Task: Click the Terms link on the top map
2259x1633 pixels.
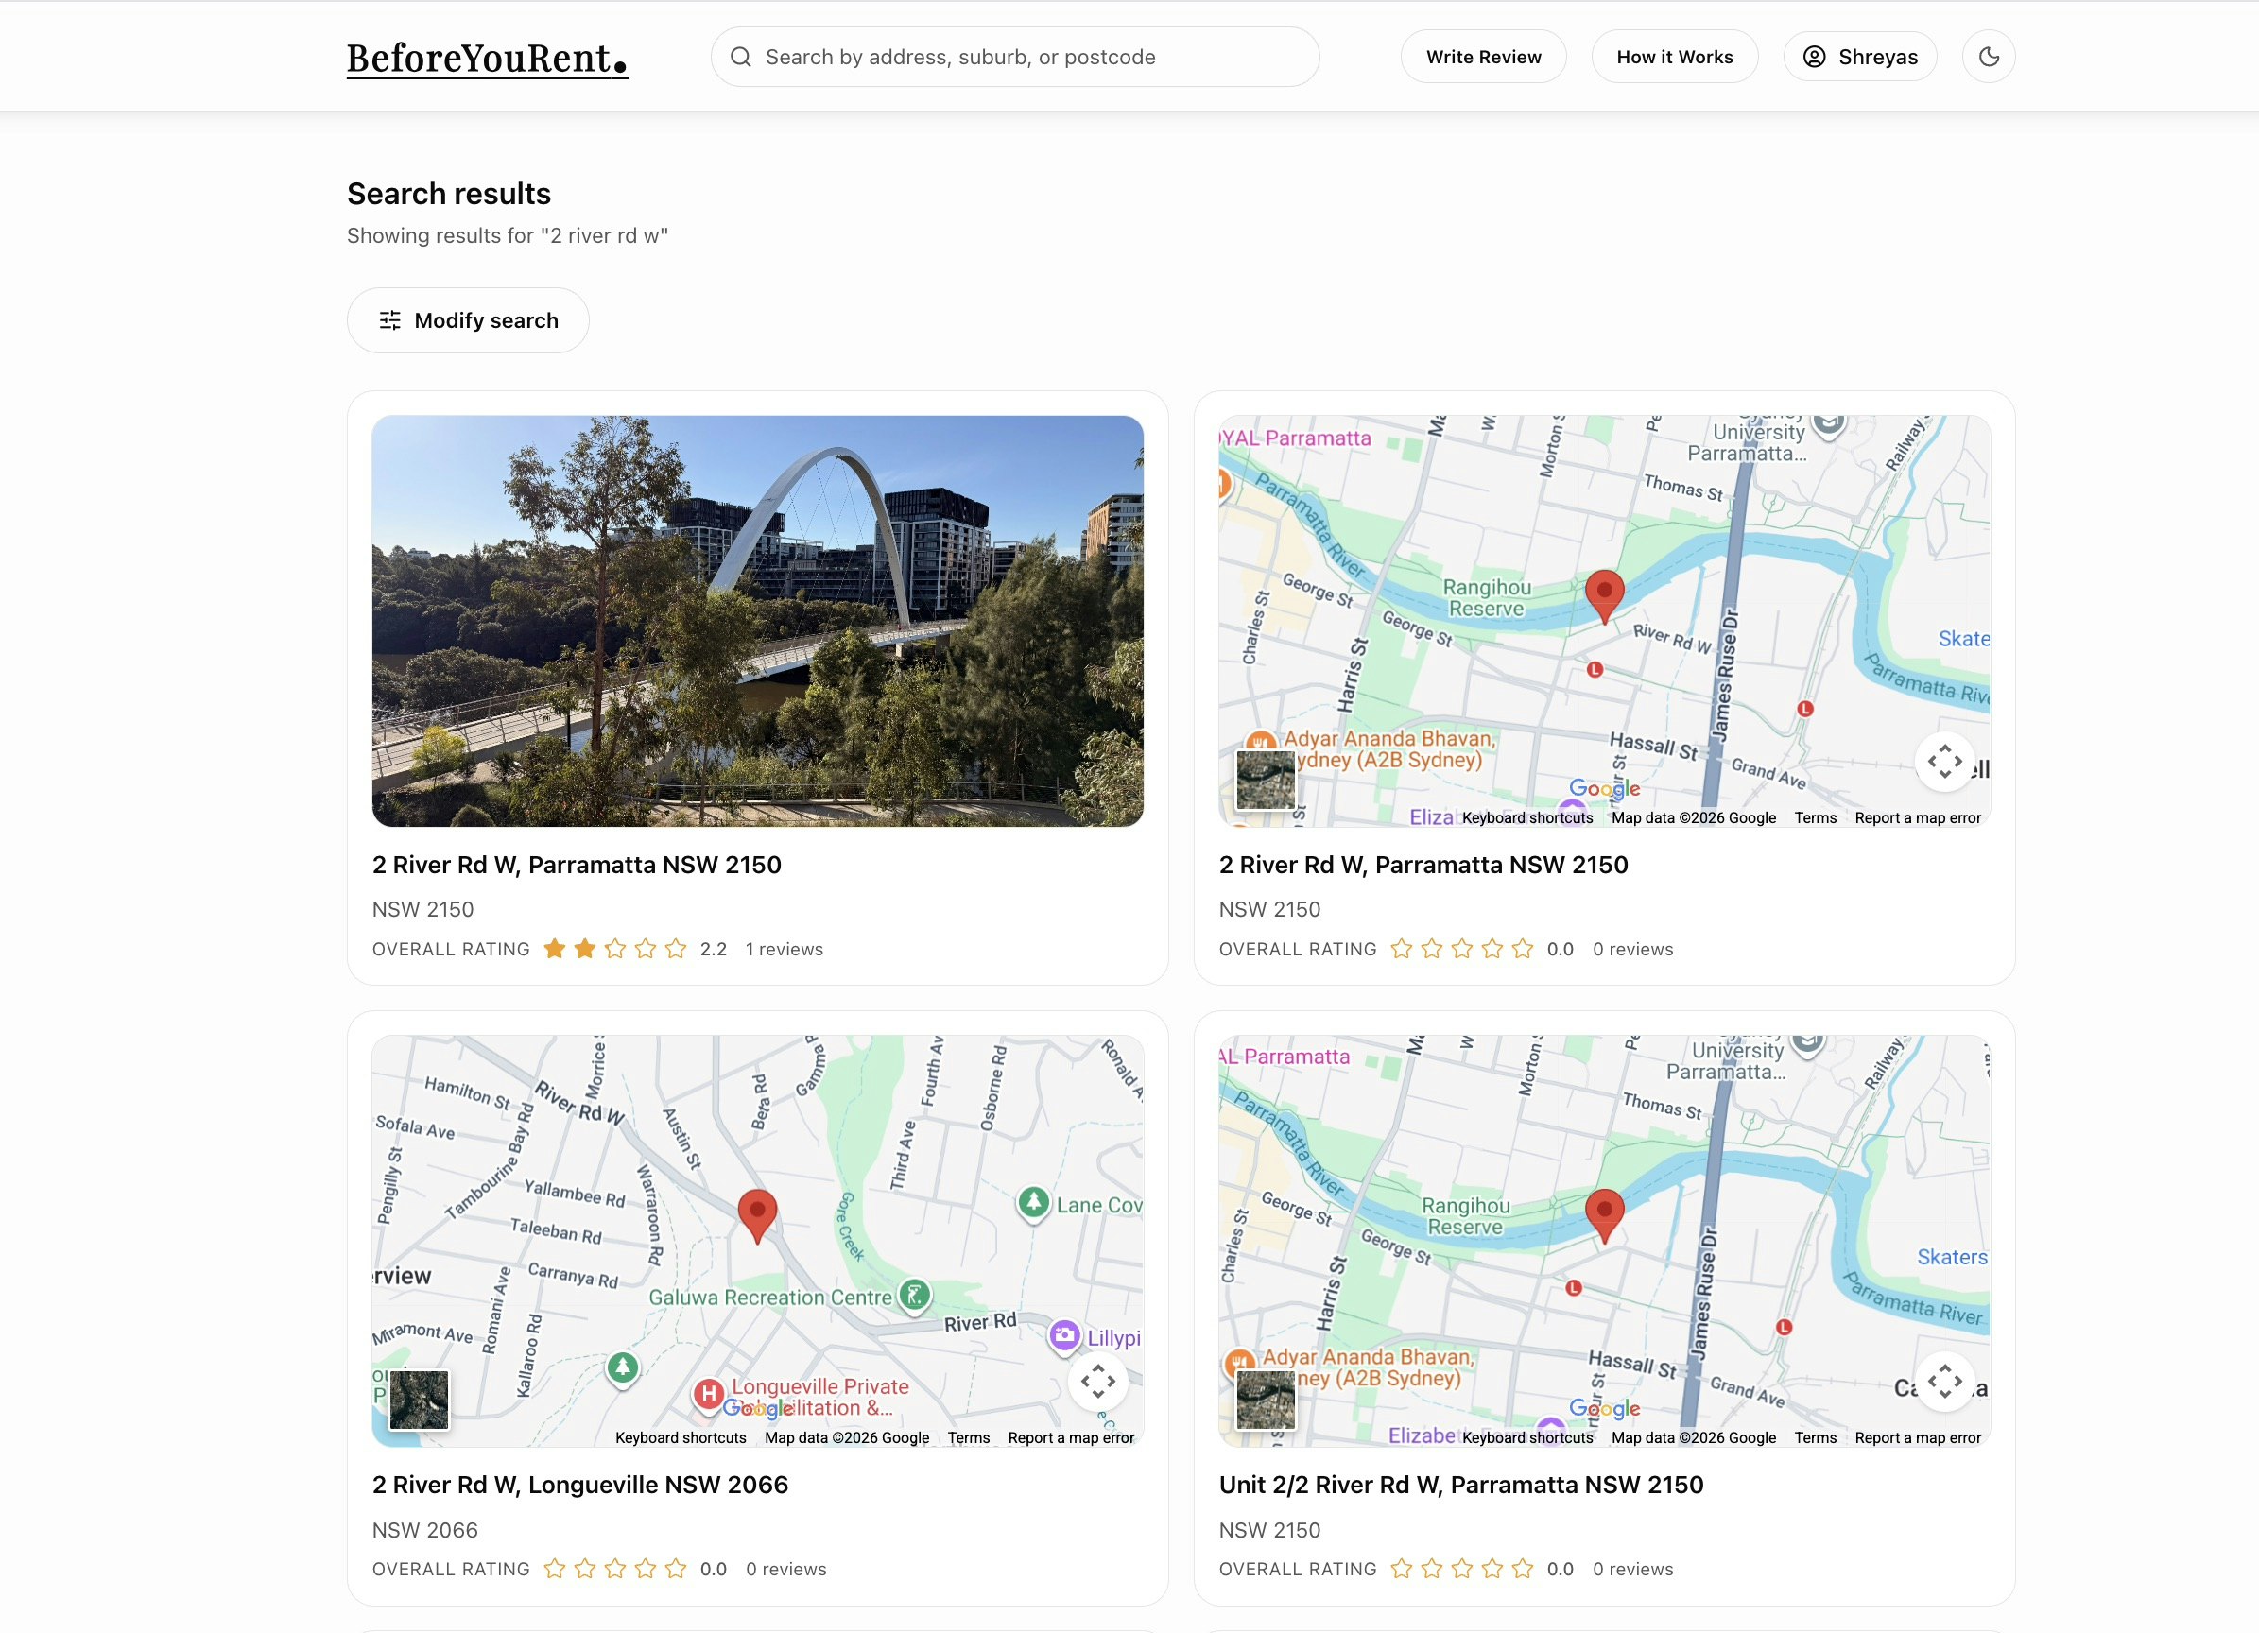Action: (x=1815, y=817)
